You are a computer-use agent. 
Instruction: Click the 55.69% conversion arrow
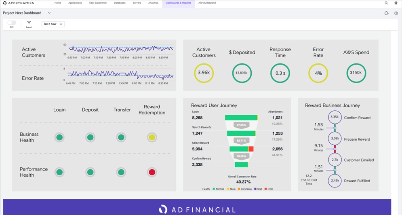(x=242, y=156)
